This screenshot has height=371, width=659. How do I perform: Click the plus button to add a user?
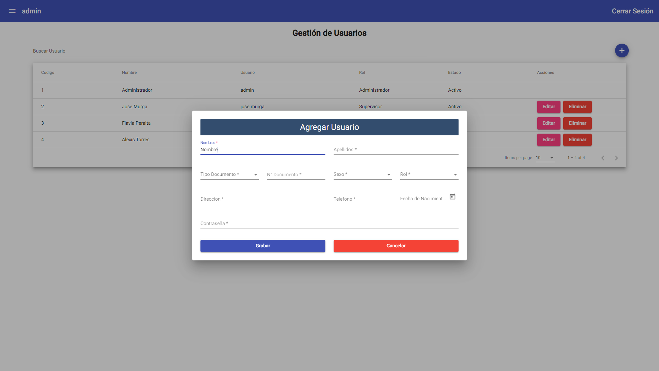point(622,50)
